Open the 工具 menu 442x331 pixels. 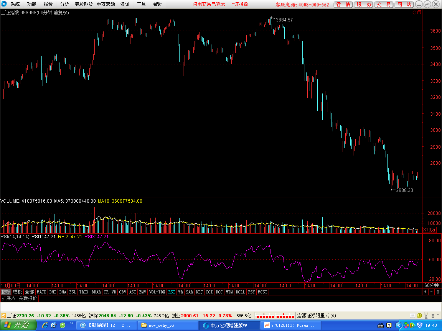tap(141, 4)
